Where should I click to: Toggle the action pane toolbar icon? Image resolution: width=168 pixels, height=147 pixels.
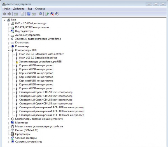click(x=34, y=14)
